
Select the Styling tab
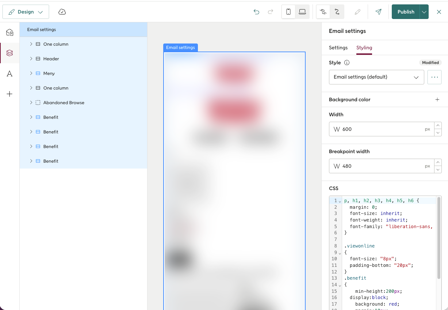point(364,48)
